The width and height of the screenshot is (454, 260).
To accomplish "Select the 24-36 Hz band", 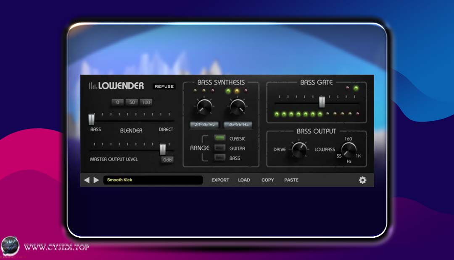I will coord(205,125).
